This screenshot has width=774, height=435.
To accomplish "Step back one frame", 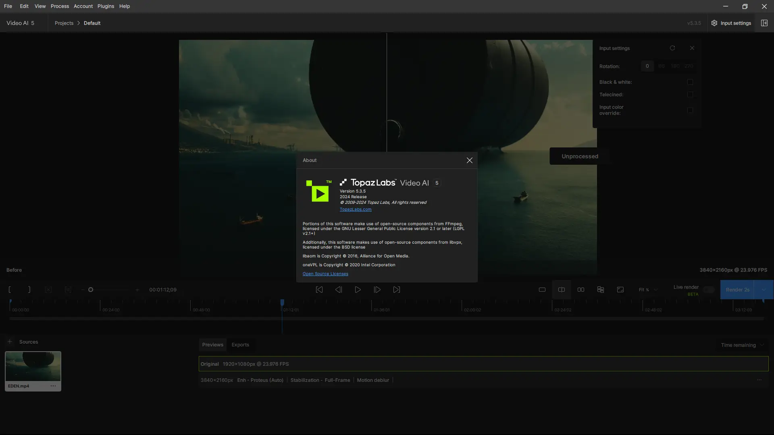I will (339, 290).
